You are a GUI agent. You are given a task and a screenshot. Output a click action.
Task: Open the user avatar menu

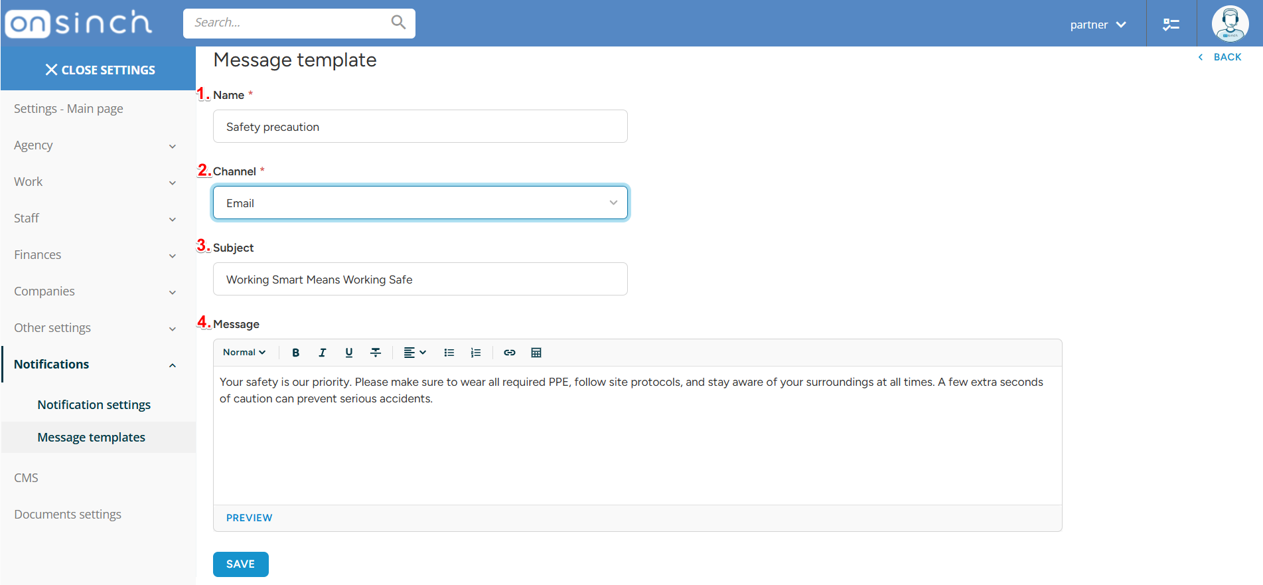pos(1230,23)
